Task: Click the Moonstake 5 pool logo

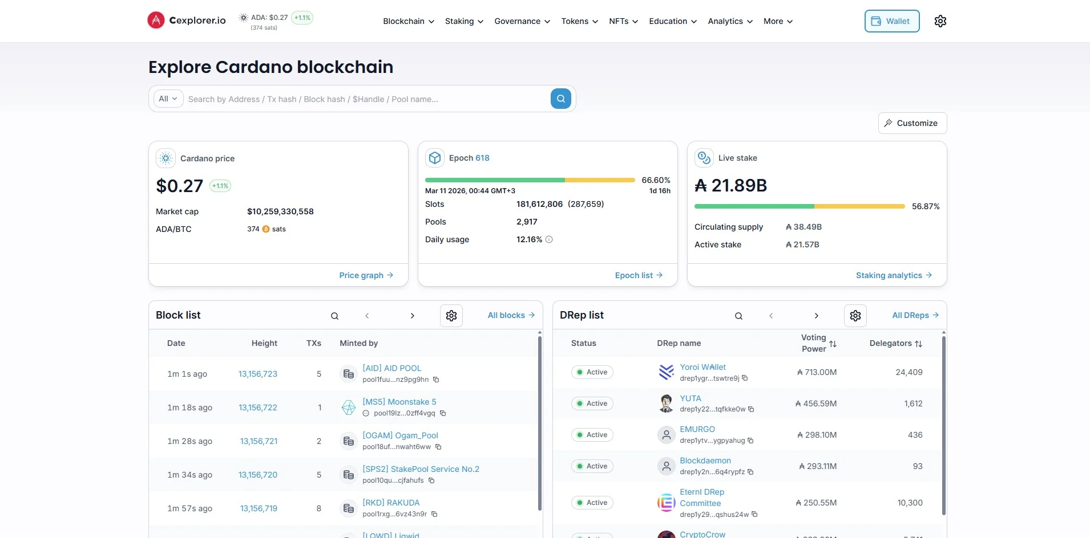Action: pyautogui.click(x=348, y=407)
